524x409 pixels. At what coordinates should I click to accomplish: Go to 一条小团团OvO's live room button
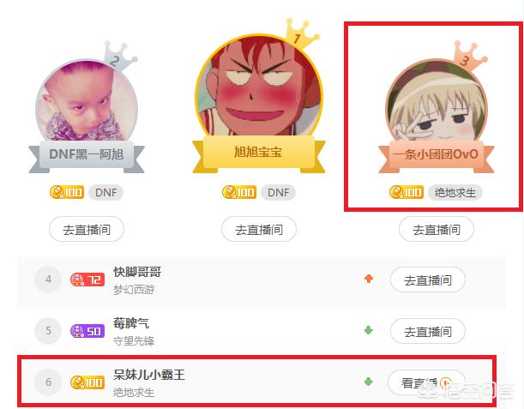(x=437, y=229)
